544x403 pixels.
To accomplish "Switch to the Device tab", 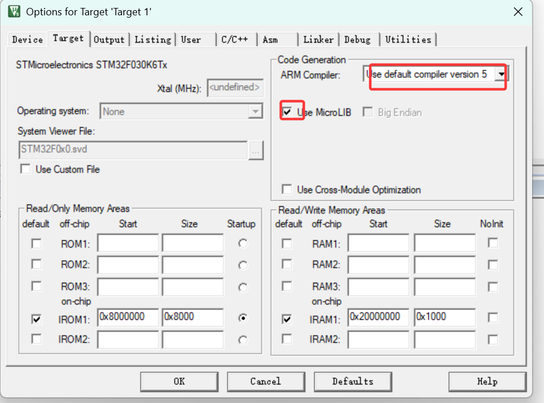I will (x=27, y=40).
